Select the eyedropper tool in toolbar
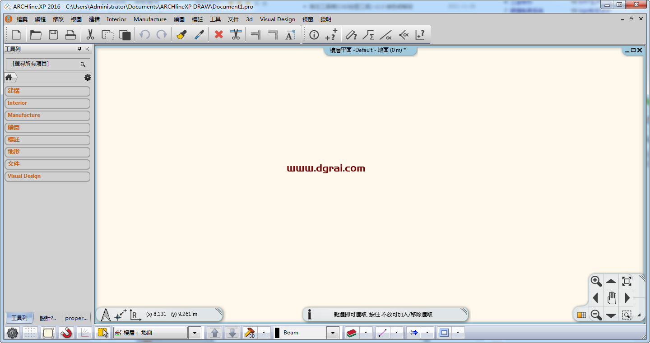Viewport: 650px width, 343px height. pyautogui.click(x=199, y=35)
